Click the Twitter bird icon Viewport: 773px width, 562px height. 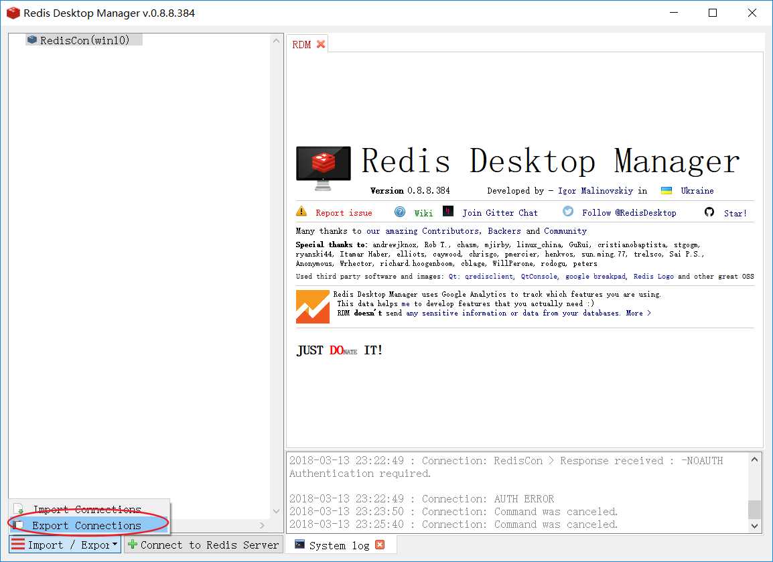568,211
